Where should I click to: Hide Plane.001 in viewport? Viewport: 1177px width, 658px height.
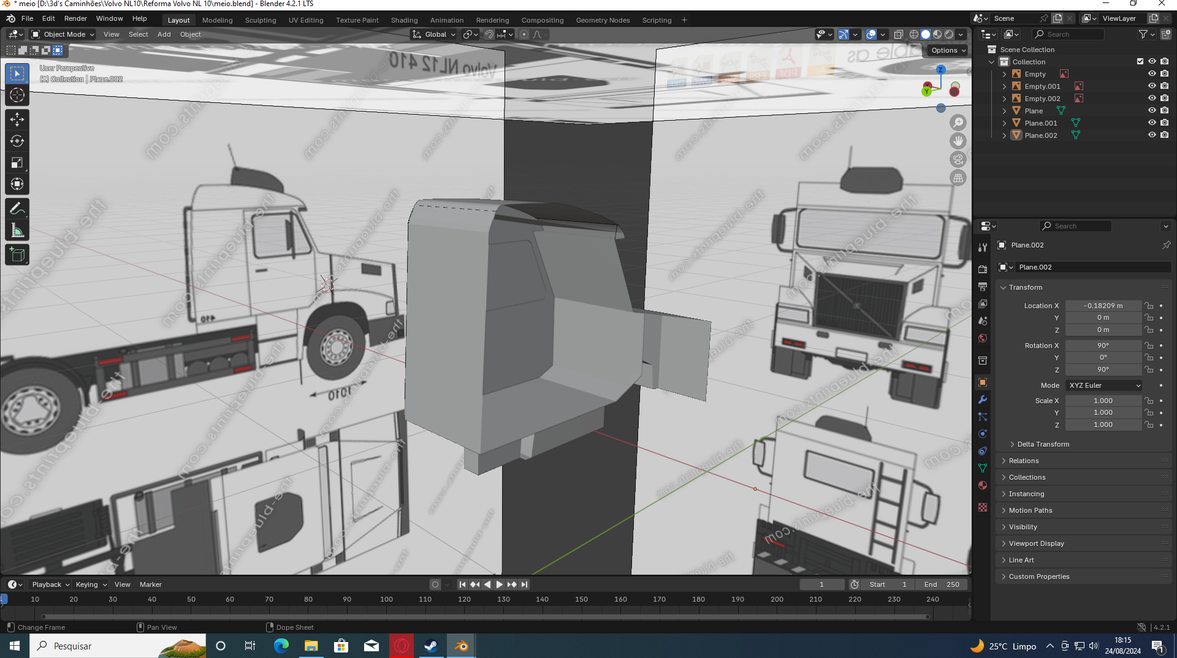point(1152,123)
